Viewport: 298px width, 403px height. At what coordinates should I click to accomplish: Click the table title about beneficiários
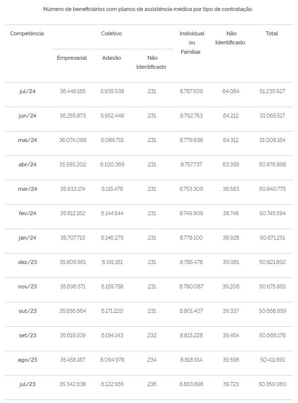pyautogui.click(x=148, y=9)
